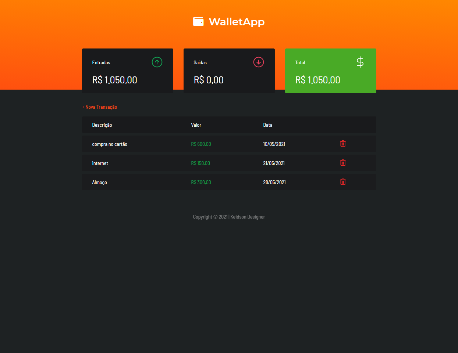The width and height of the screenshot is (458, 353).
Task: Select the 'Almoço' description cell
Action: click(x=99, y=182)
